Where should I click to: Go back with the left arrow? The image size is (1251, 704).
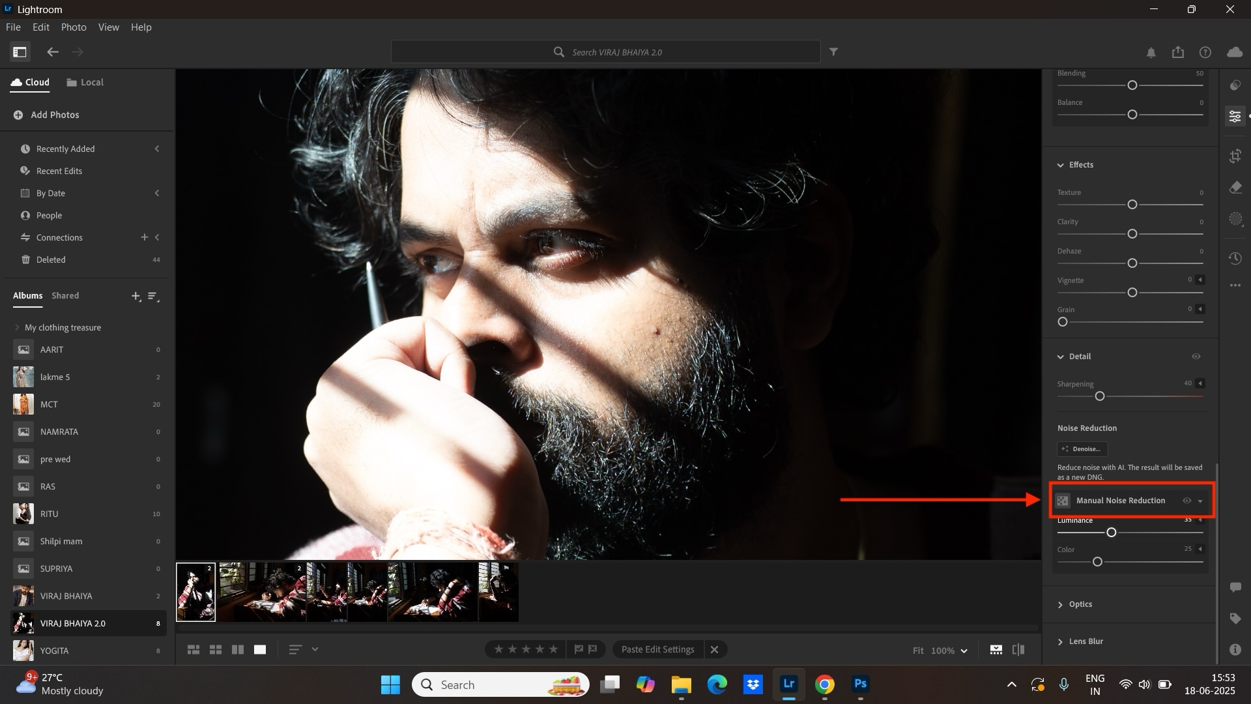53,51
